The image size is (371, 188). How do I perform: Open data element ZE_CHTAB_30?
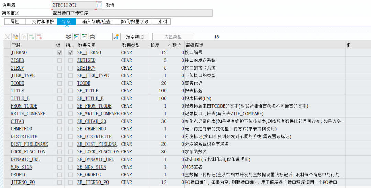[92, 121]
